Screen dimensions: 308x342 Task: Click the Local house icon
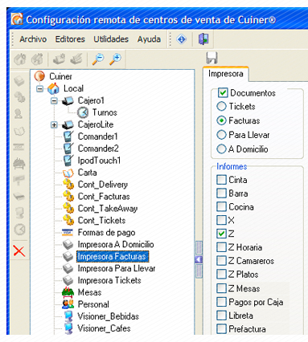coord(53,88)
